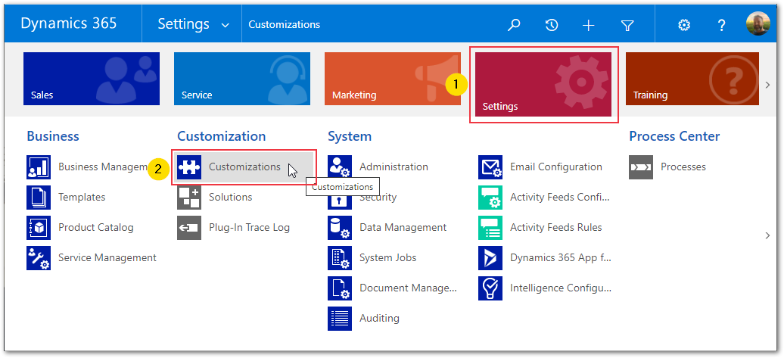
Task: Click the Intelligence Configuration lightbulb icon
Action: point(490,288)
